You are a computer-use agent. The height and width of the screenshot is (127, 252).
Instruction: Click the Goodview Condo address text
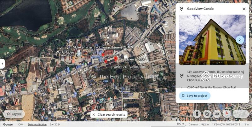[215, 76]
